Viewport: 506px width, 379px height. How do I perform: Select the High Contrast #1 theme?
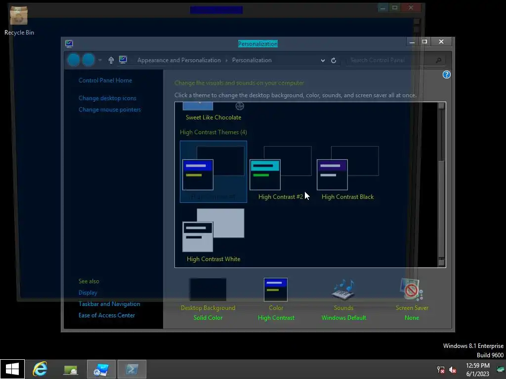pyautogui.click(x=213, y=171)
